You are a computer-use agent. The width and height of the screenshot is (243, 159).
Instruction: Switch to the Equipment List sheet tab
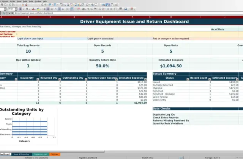(x=41, y=154)
